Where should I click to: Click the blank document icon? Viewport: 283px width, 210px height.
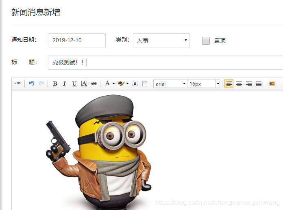pyautogui.click(x=145, y=84)
